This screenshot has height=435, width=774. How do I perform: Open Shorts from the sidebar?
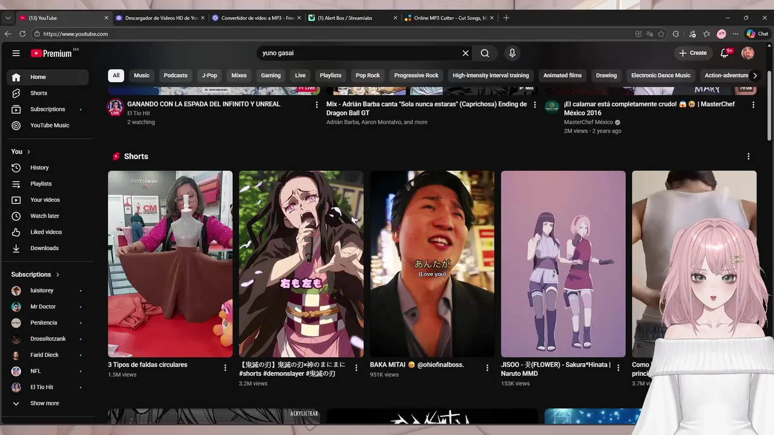coord(47,93)
